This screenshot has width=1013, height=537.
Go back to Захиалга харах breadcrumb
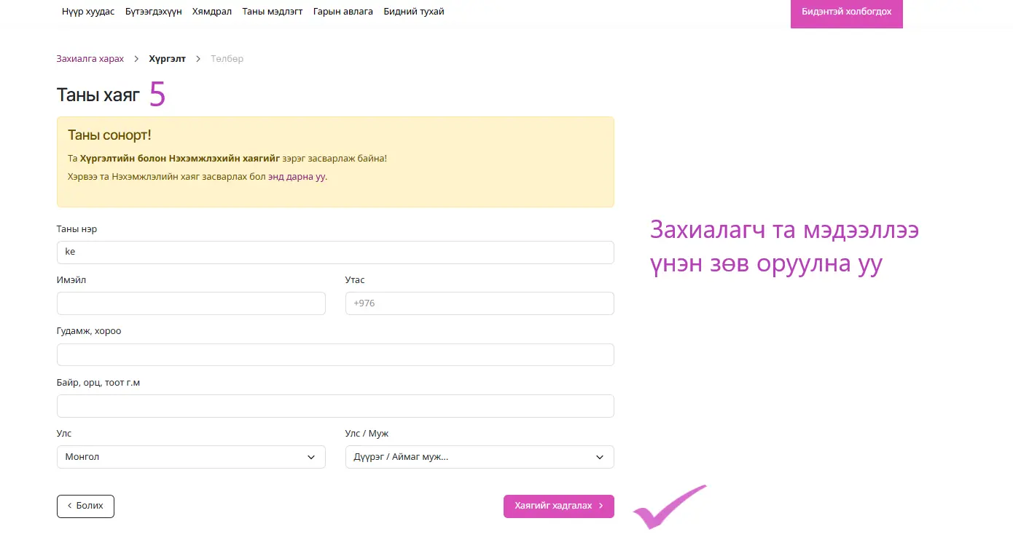[x=90, y=59]
